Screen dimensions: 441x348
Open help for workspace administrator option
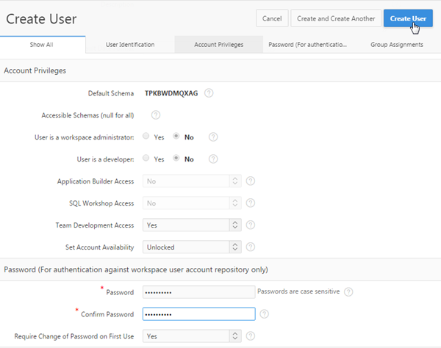click(x=214, y=137)
